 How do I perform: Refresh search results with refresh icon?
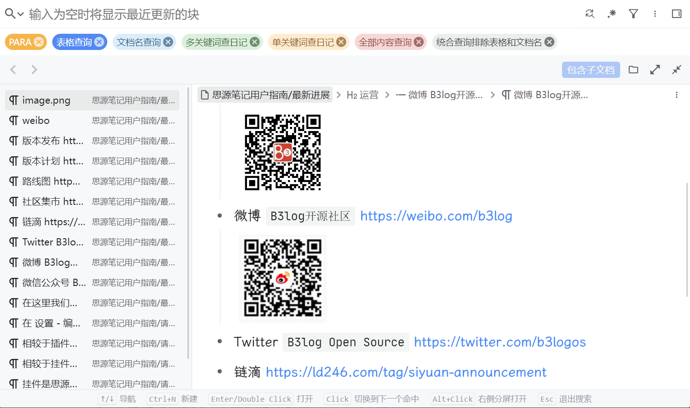tap(589, 14)
